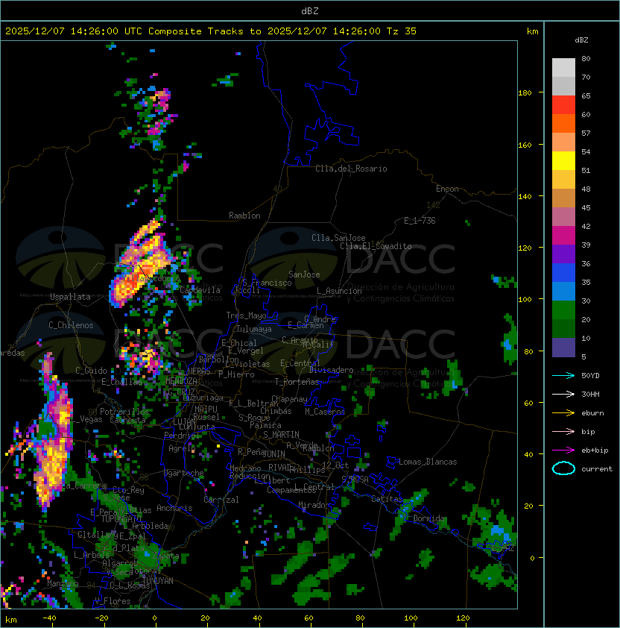Screen dimensions: 620x628
Task: Click the '180' tick on the vertical km axis
Action: click(525, 93)
